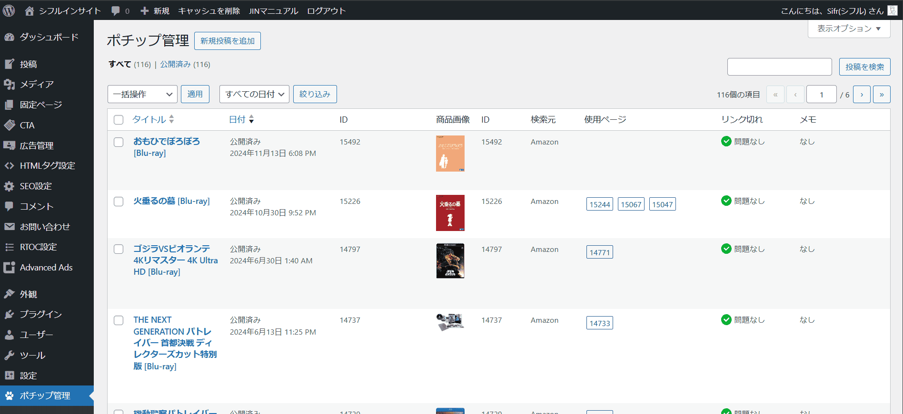Sort the table by 日付 column
The height and width of the screenshot is (414, 903).
[241, 119]
